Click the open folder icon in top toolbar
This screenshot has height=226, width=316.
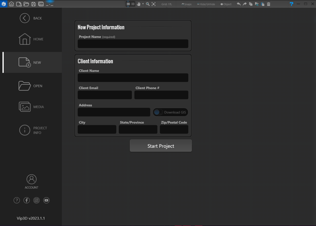tap(26, 4)
